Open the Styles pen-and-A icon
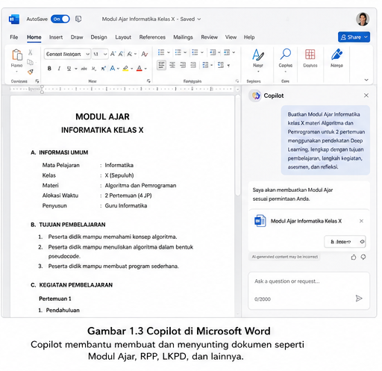Screen dimensions: 382x371 [x=258, y=54]
